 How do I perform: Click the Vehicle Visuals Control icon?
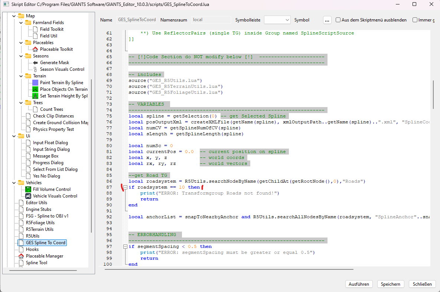pos(28,196)
